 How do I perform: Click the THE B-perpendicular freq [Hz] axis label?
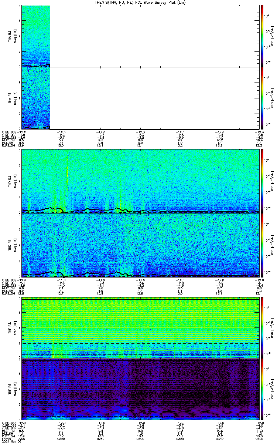(14, 328)
